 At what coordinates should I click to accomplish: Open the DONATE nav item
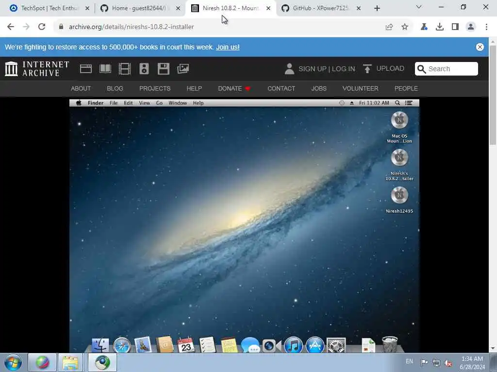pyautogui.click(x=234, y=89)
